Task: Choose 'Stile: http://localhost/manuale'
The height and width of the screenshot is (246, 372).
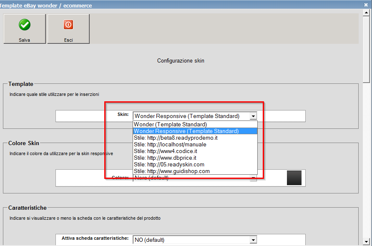Action: pyautogui.click(x=195, y=144)
